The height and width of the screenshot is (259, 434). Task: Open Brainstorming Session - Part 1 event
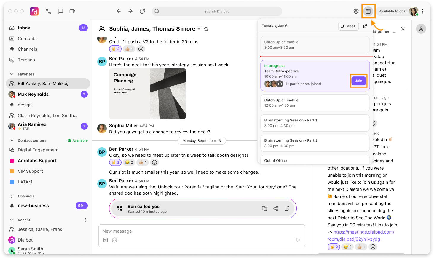click(x=315, y=123)
